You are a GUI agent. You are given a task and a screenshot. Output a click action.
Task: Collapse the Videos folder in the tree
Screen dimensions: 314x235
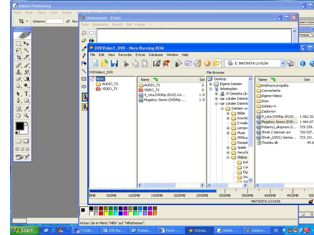click(228, 157)
